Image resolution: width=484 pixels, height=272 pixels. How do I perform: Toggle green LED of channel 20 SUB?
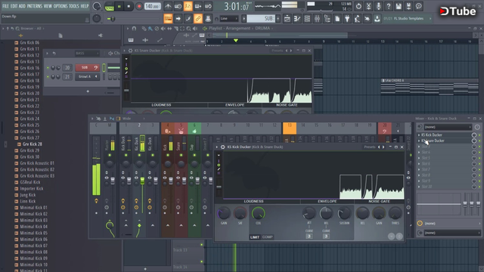coord(48,67)
